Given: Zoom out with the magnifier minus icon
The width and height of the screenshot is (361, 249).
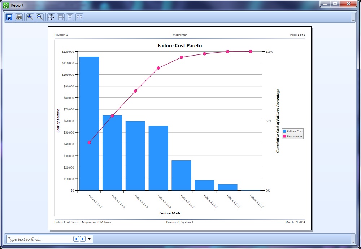Looking at the screenshot, I should [40, 17].
